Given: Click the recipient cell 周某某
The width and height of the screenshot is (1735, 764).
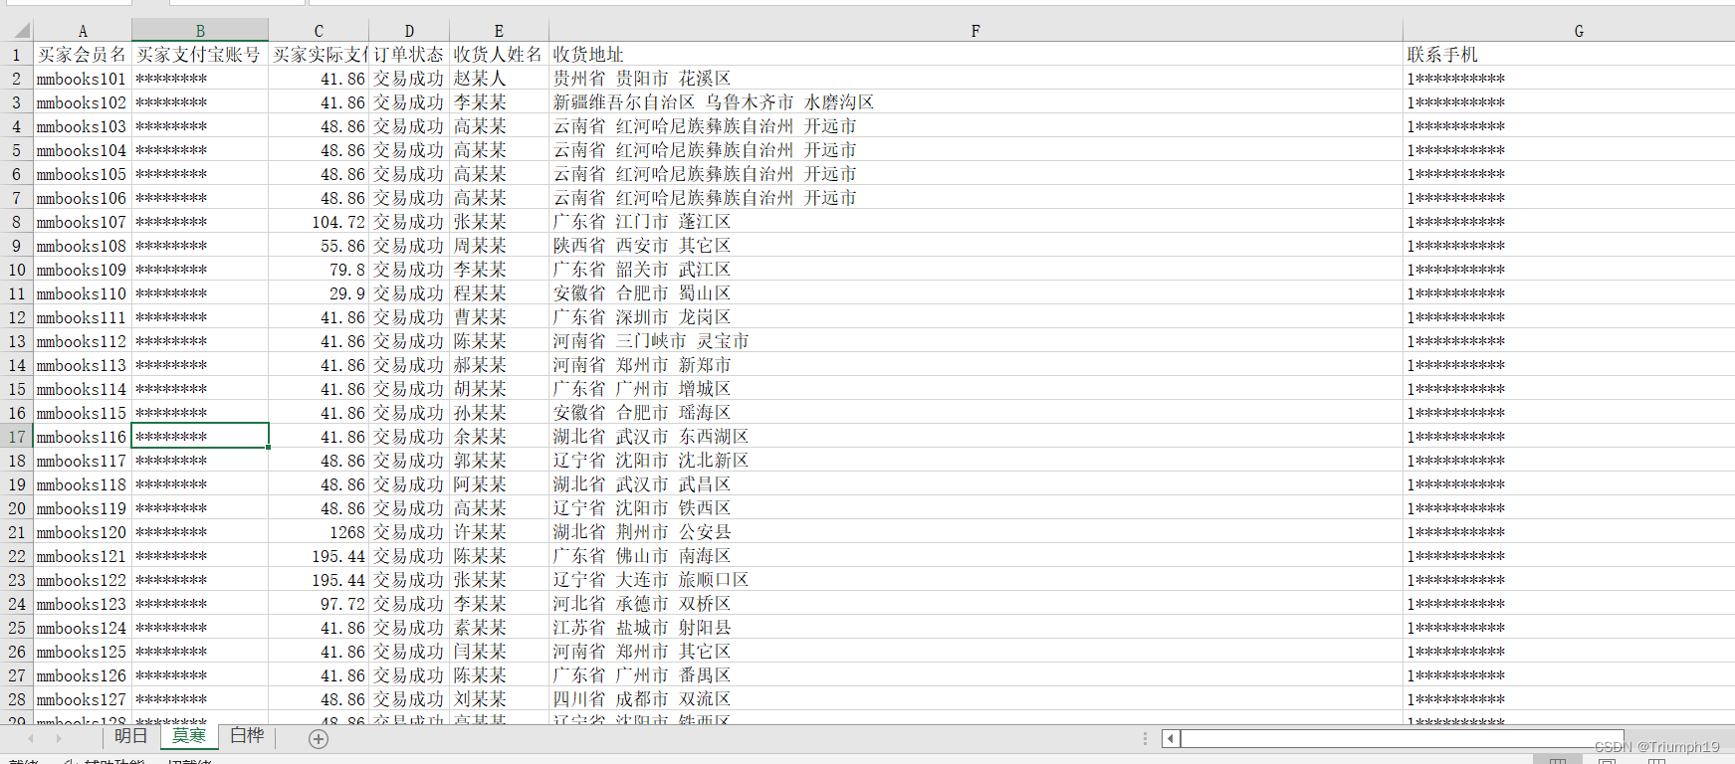Looking at the screenshot, I should [499, 246].
